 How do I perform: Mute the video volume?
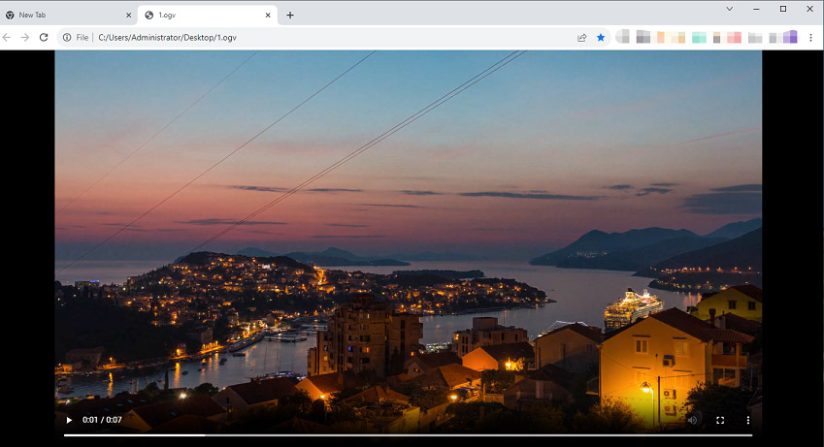693,420
